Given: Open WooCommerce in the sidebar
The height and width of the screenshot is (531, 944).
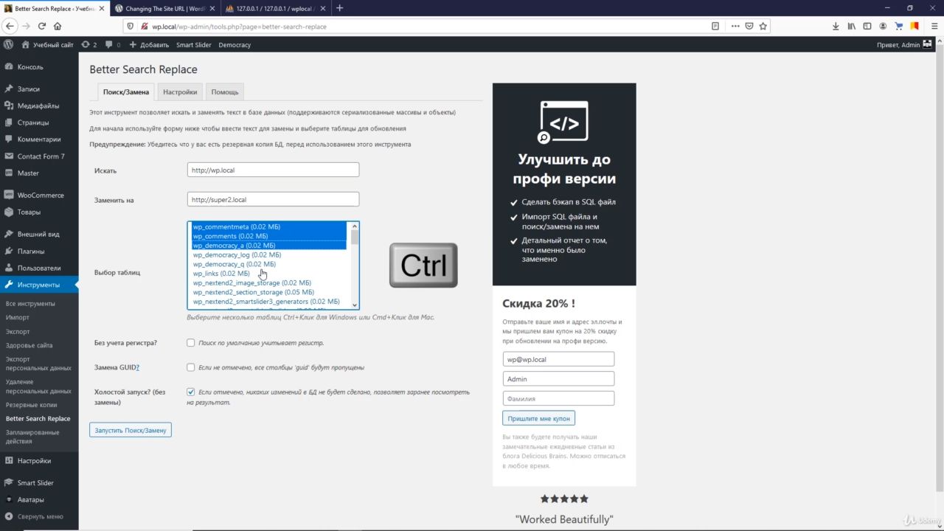Looking at the screenshot, I should (x=39, y=195).
